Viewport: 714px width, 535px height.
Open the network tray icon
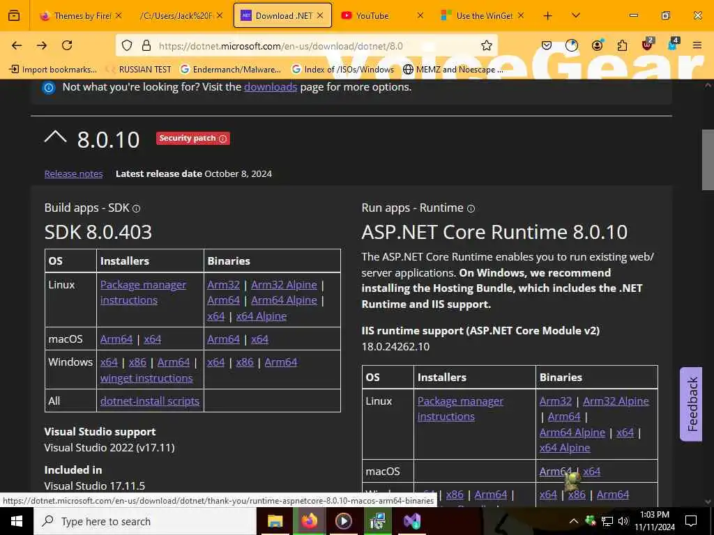[607, 521]
